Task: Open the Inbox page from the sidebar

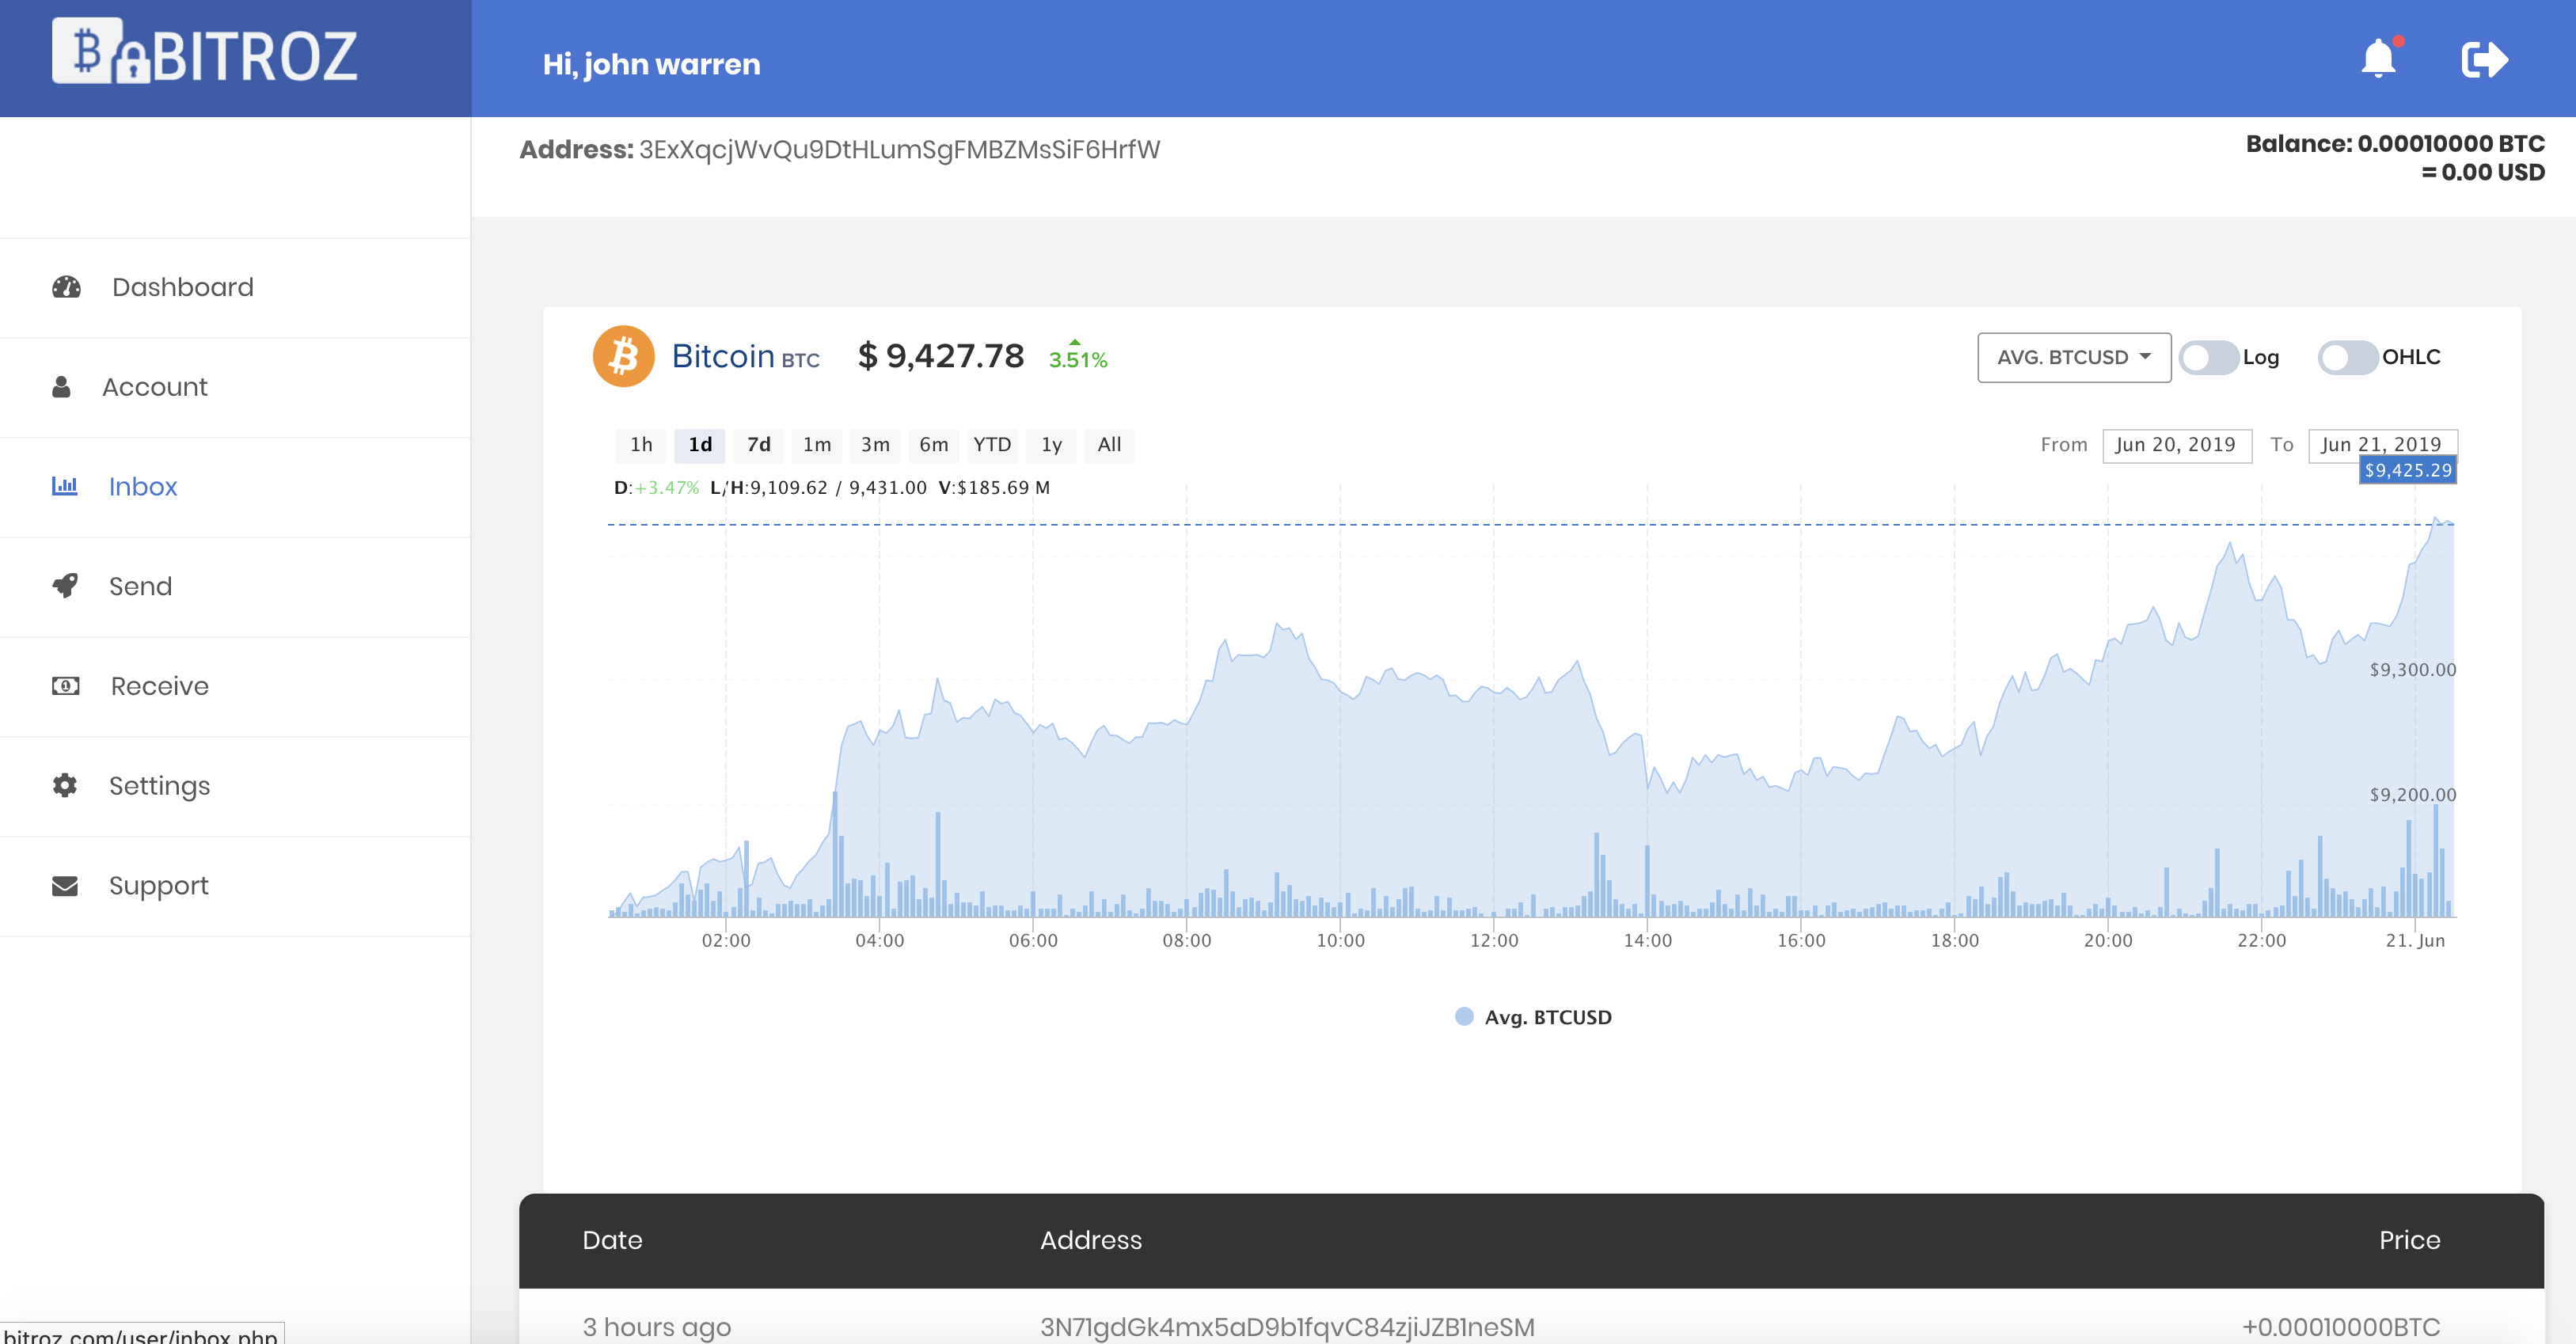Action: 143,486
